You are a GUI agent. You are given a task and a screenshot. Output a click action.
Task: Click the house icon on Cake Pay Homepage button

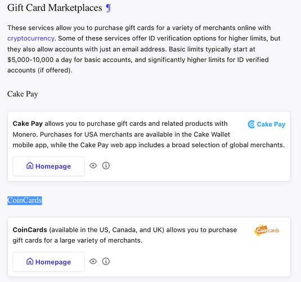pos(30,166)
